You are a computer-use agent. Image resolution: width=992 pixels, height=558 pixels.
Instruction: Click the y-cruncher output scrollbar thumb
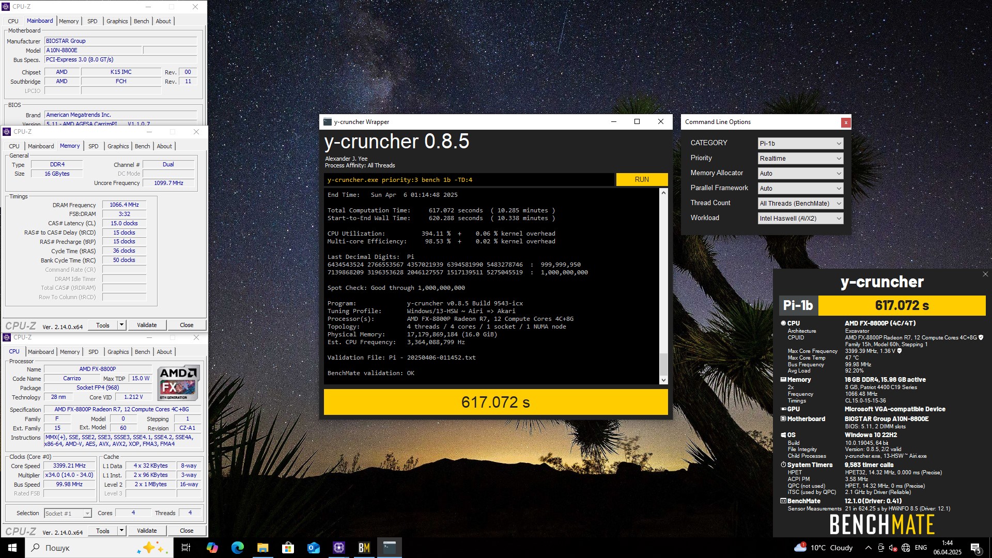(x=663, y=365)
